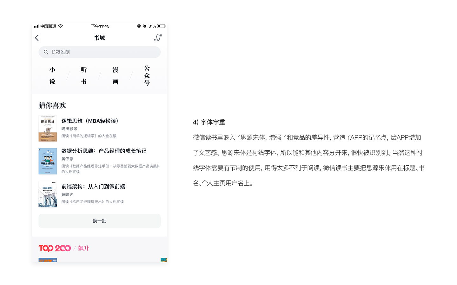Click the 换一批 refresh button
The height and width of the screenshot is (285, 457).
point(100,221)
